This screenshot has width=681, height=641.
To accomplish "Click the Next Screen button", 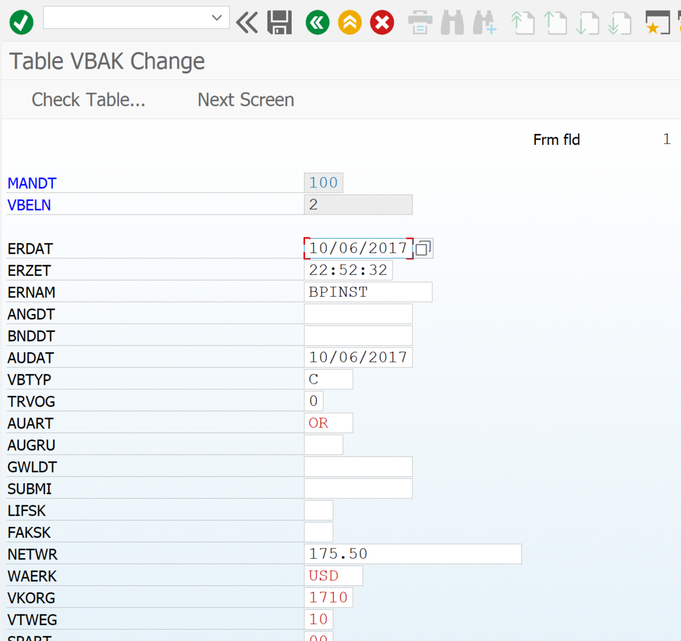I will (246, 100).
